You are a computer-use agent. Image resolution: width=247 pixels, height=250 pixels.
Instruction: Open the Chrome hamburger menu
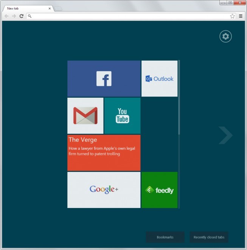pyautogui.click(x=241, y=16)
